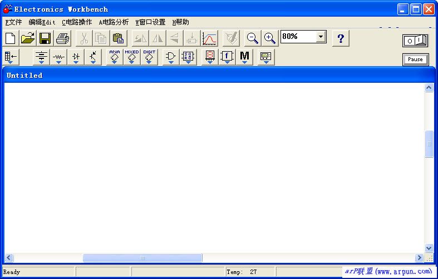The image size is (438, 279).
Task: Open component properties icon
Action: coord(231,38)
